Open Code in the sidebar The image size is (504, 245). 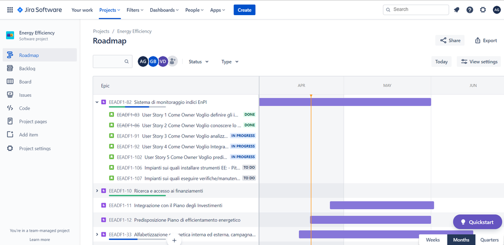click(39, 108)
